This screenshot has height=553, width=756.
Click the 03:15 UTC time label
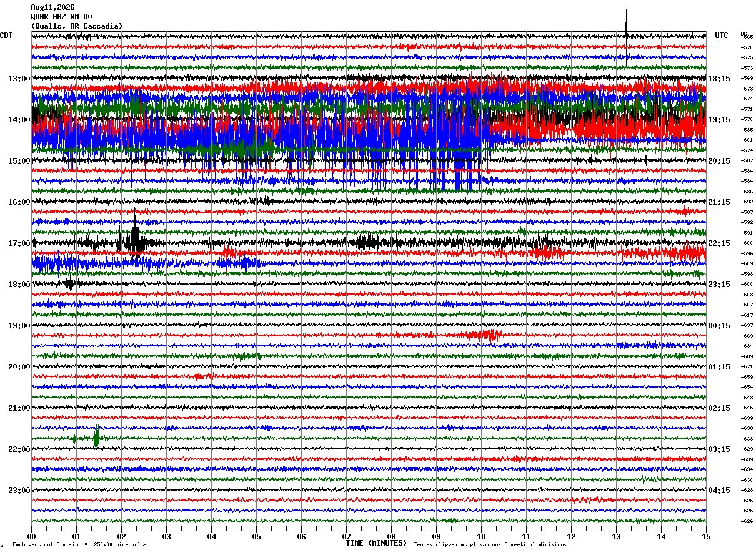[x=719, y=449]
